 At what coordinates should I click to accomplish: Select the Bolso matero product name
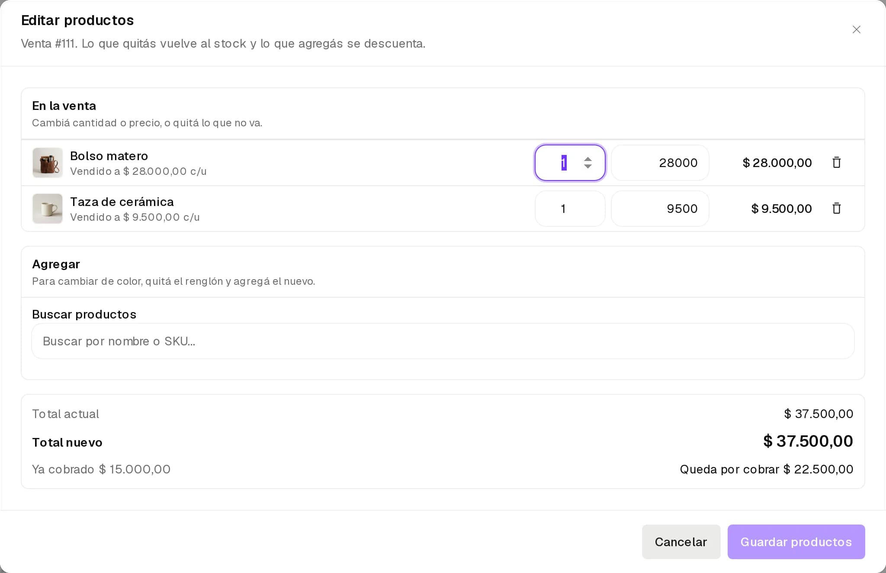click(109, 156)
